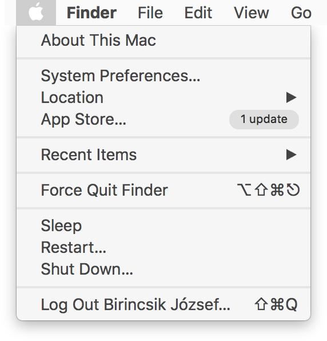The image size is (327, 341).
Task: Open the Edit menu
Action: [198, 13]
